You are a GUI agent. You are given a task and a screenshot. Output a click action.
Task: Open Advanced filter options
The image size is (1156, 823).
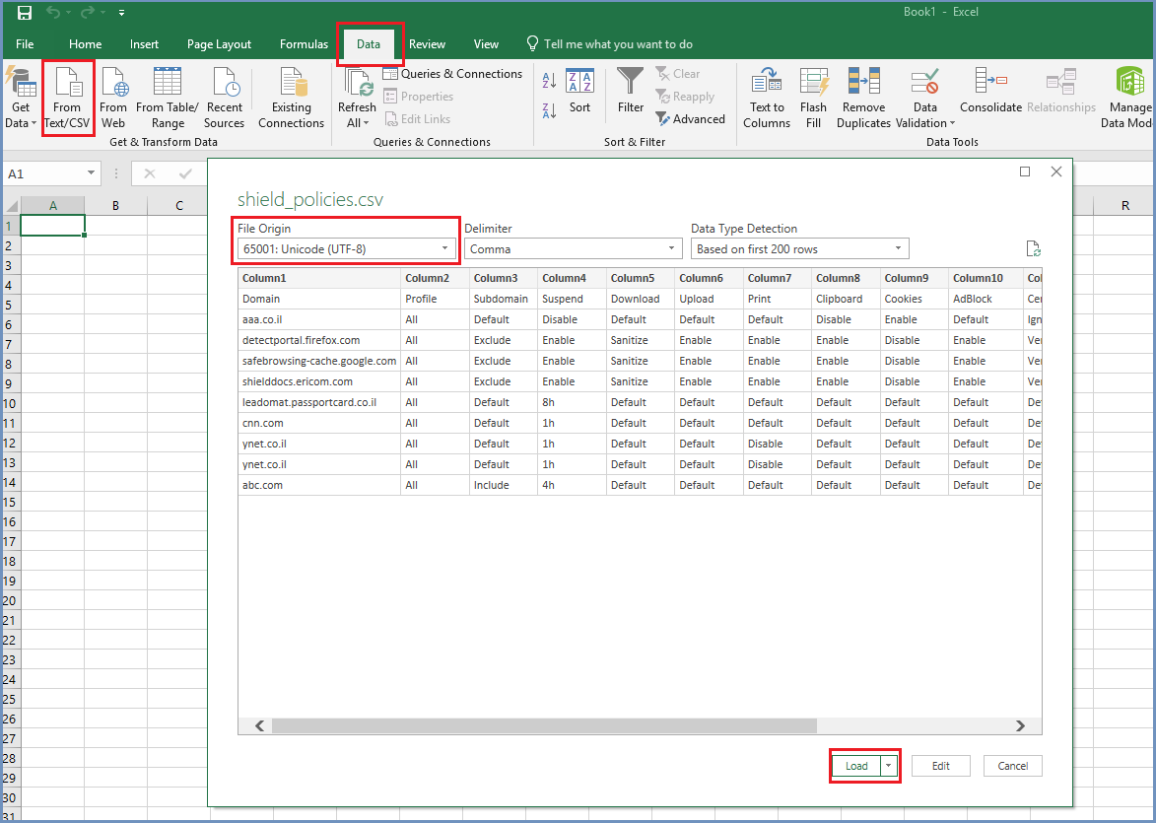pos(690,118)
